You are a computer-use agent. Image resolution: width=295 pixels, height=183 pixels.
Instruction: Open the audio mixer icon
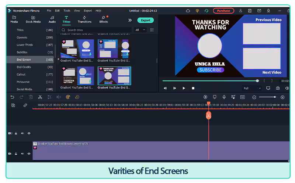(x=233, y=97)
